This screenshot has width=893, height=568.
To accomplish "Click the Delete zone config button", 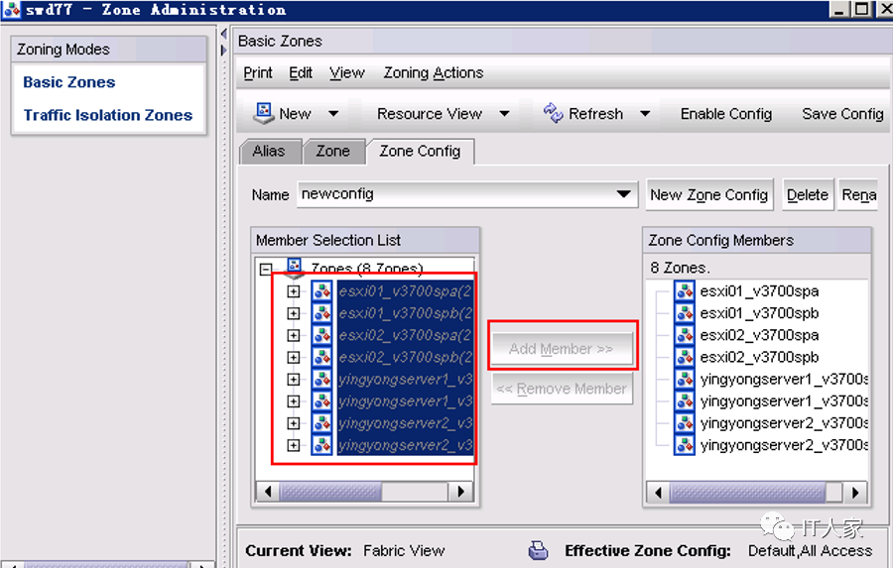I will [808, 194].
